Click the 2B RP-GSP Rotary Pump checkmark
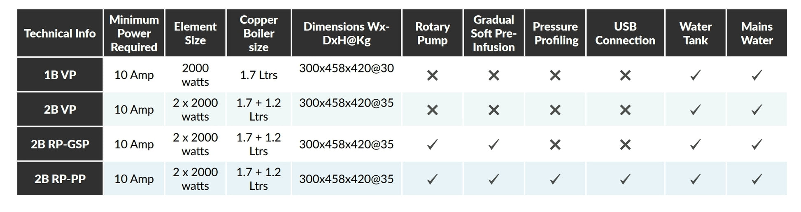 [x=432, y=144]
